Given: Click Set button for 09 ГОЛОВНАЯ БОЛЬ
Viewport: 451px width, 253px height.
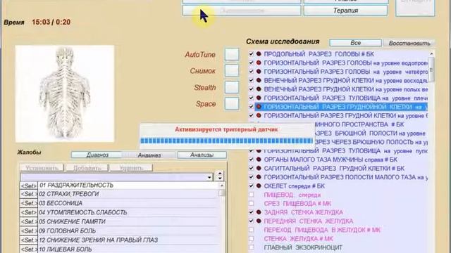Looking at the screenshot, I should click(x=28, y=231).
